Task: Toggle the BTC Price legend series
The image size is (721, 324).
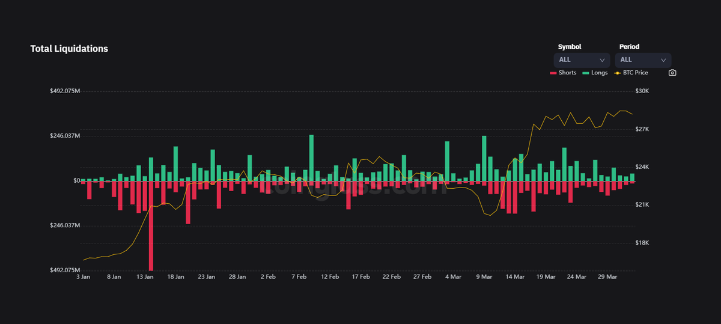Action: pyautogui.click(x=631, y=73)
